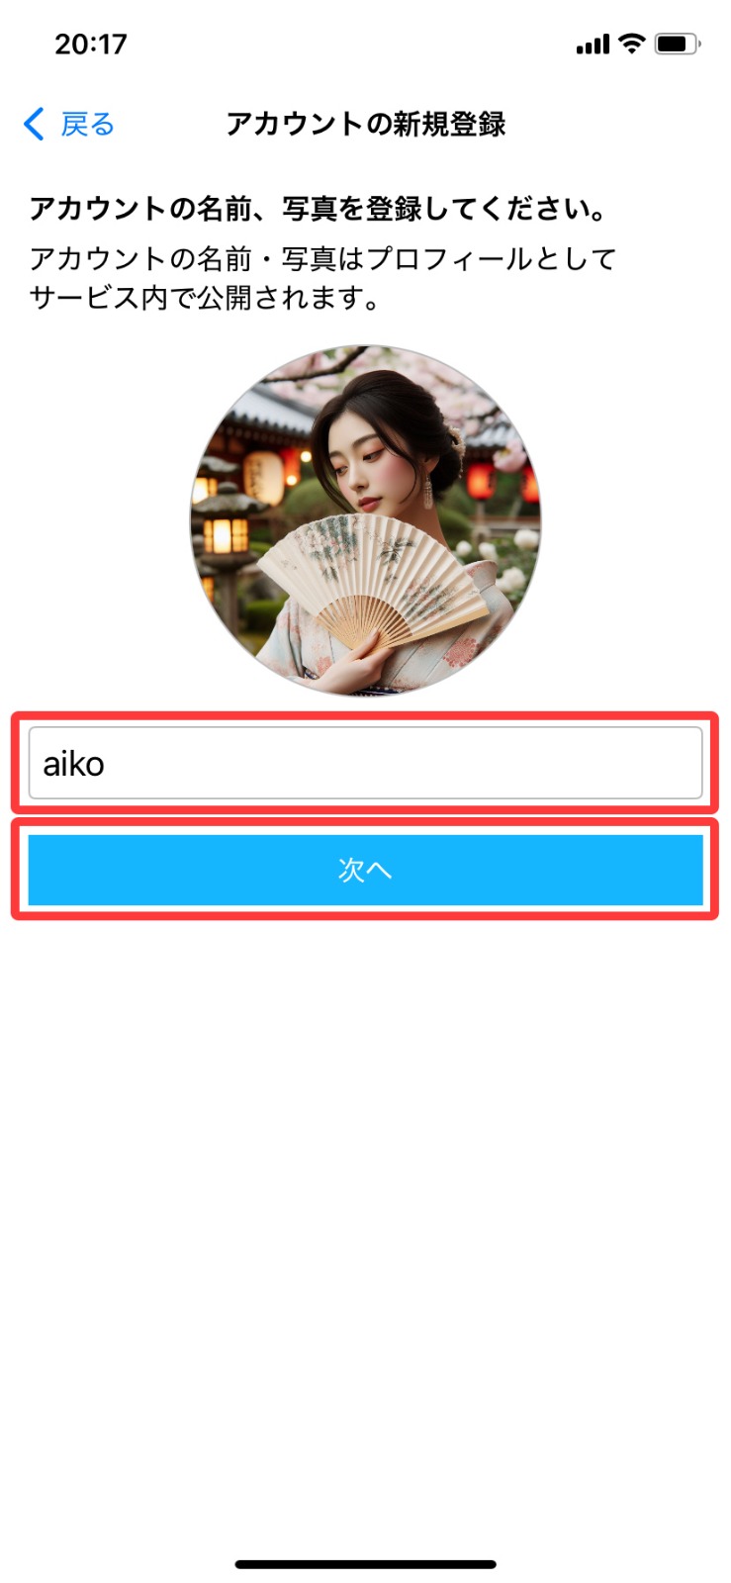
Task: Tap the battery indicator icon
Action: (x=678, y=44)
